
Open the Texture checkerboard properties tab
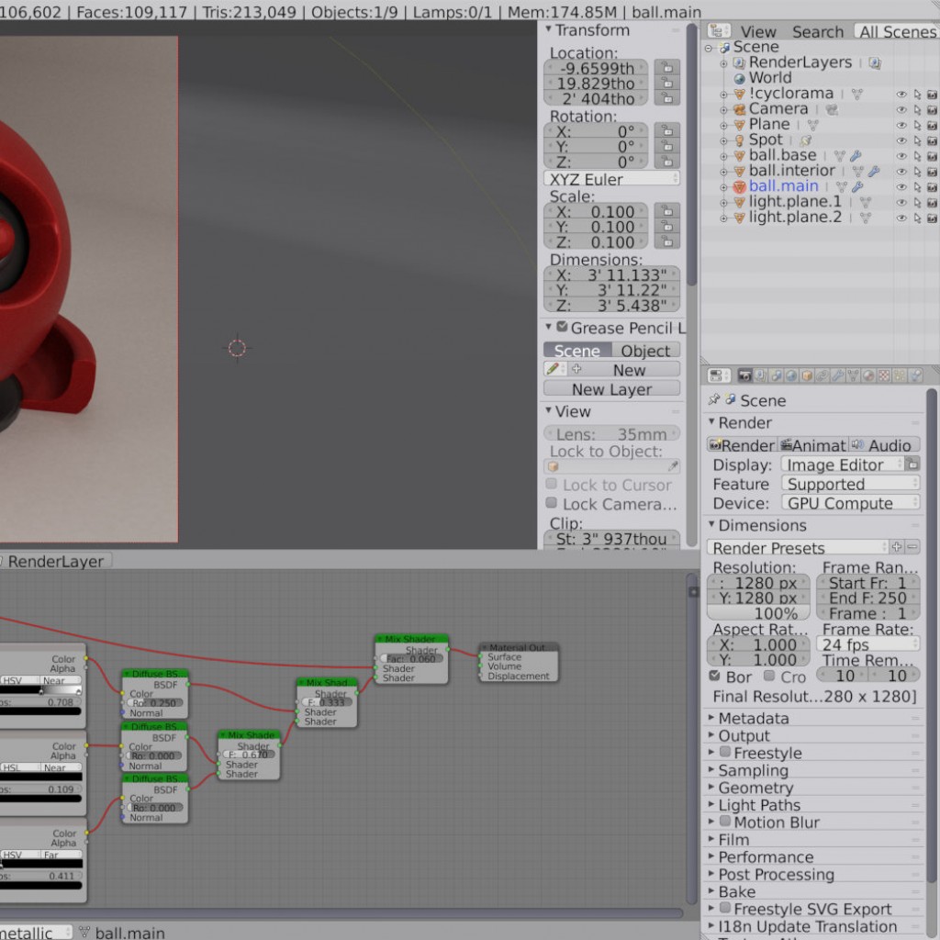click(883, 375)
